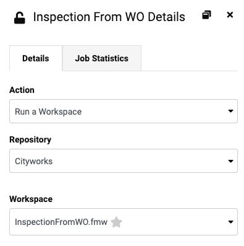This screenshot has height=246, width=244.
Task: Click empty space in the Action combo box
Action: (x=154, y=111)
